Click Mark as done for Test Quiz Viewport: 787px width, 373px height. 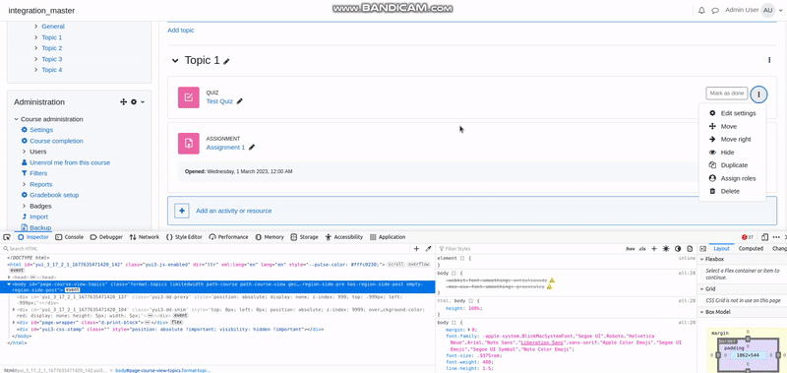tap(727, 93)
